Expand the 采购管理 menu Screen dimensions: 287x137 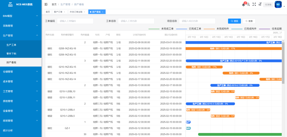coord(21,26)
